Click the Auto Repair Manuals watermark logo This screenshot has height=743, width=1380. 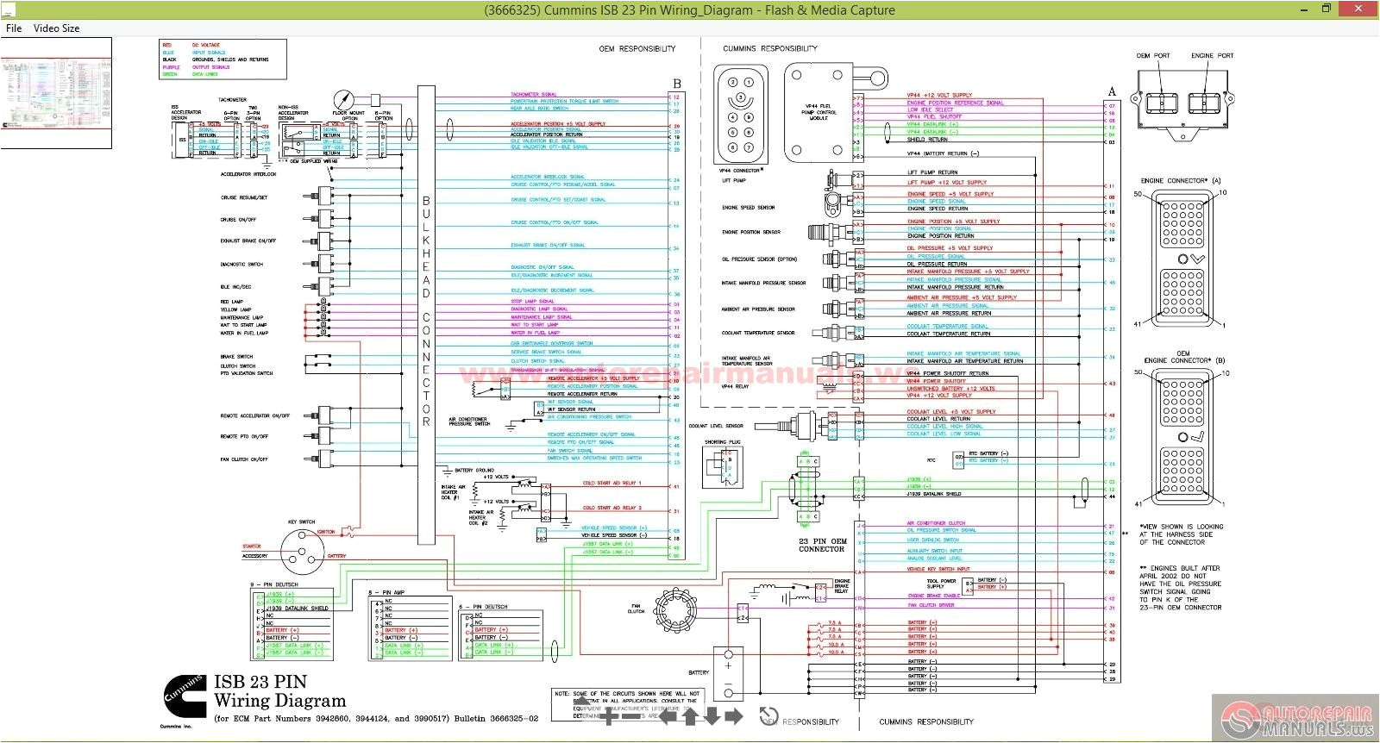tap(1294, 717)
